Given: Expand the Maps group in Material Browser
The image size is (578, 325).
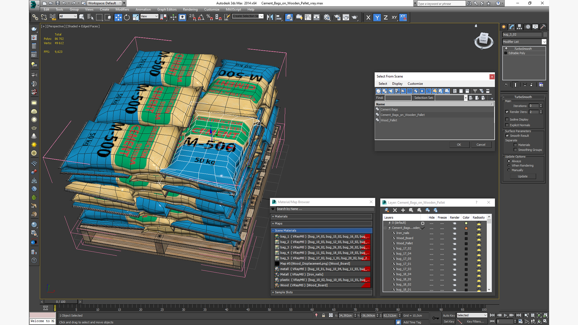Looking at the screenshot, I should coord(322,224).
